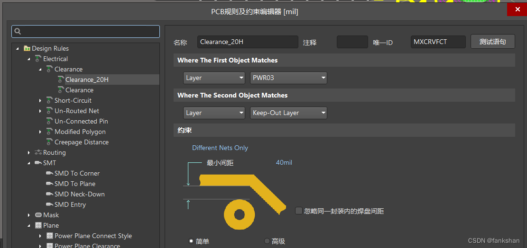
Task: Click the SMD To Corner icon
Action: (x=49, y=173)
